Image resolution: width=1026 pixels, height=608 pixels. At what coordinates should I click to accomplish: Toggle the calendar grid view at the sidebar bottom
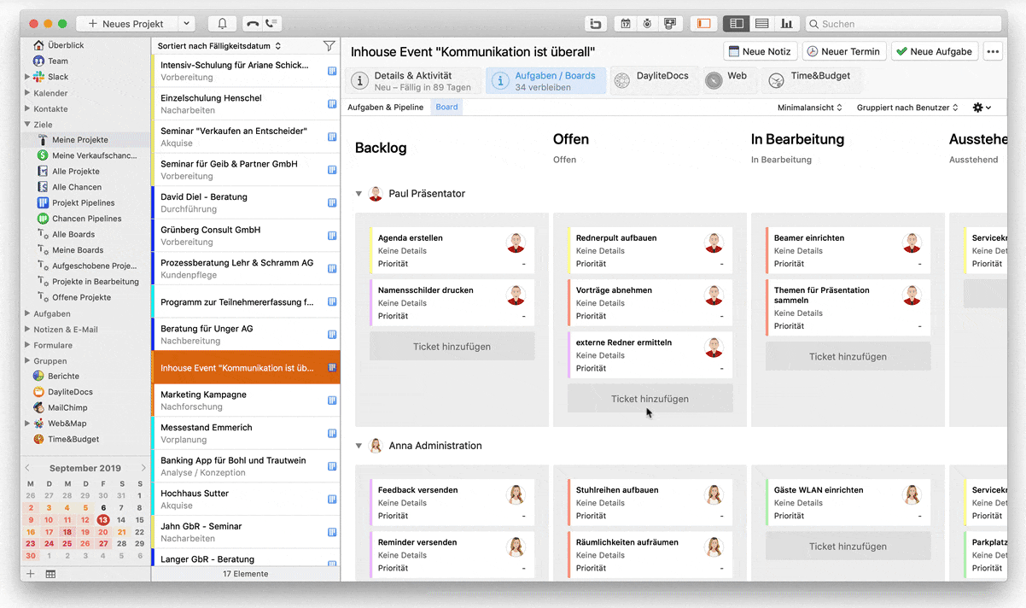click(51, 574)
